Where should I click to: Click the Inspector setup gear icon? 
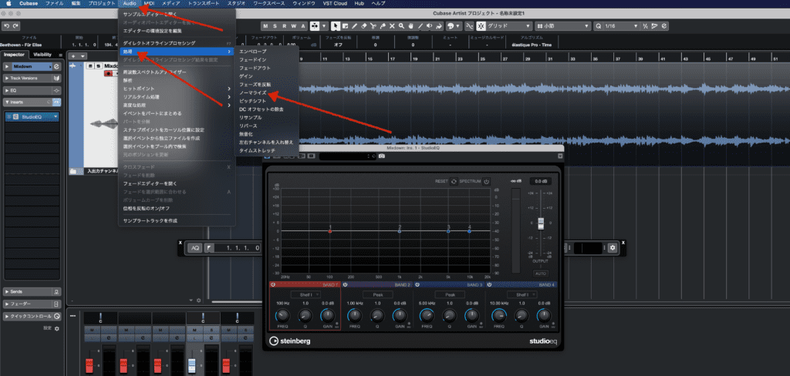[x=56, y=328]
